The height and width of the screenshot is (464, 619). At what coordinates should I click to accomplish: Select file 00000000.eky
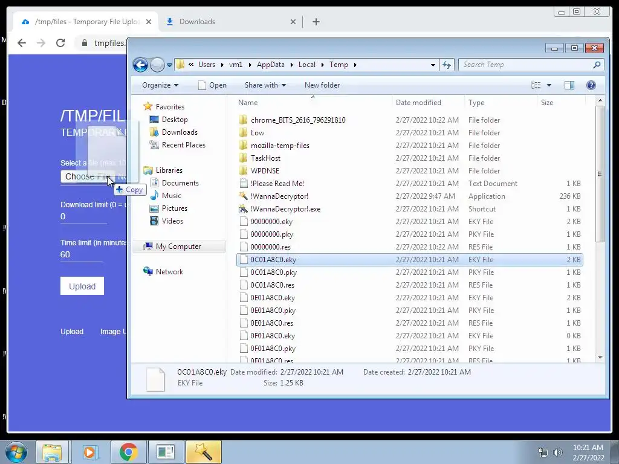(271, 221)
